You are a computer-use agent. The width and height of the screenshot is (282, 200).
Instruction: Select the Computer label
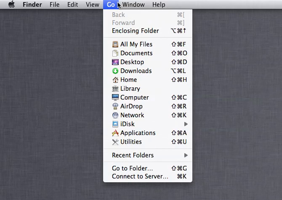coord(135,97)
